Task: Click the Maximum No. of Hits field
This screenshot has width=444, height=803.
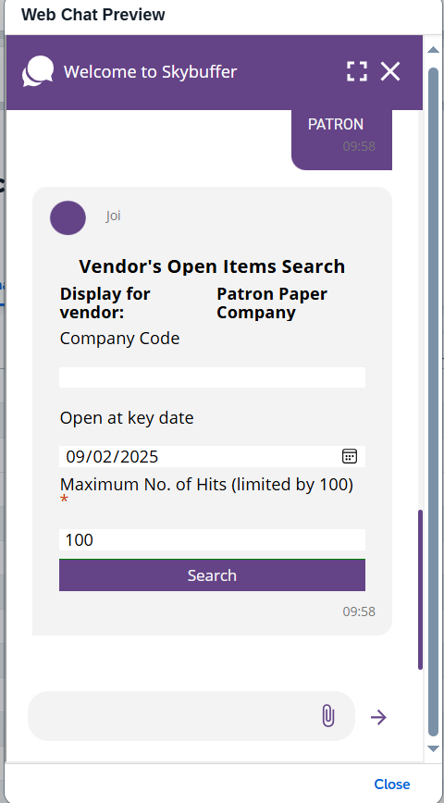Action: tap(212, 539)
